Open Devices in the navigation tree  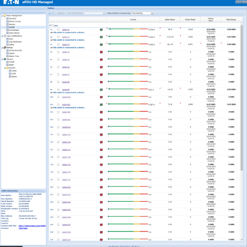[12, 24]
